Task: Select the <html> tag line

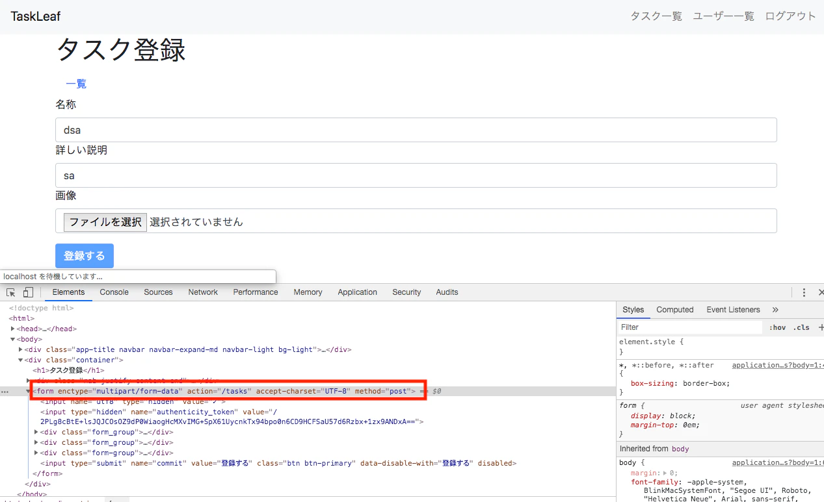Action: tap(21, 319)
